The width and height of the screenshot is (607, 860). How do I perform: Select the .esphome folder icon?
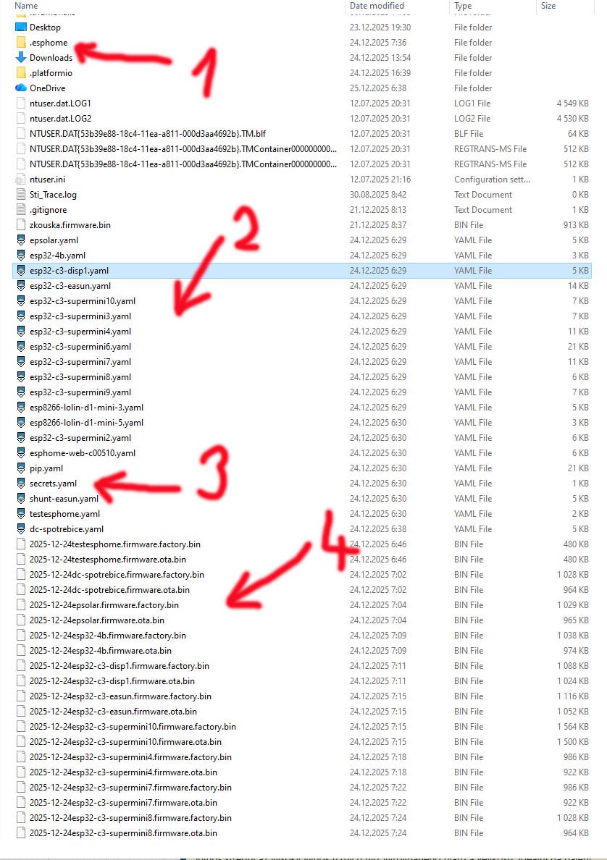coord(21,42)
